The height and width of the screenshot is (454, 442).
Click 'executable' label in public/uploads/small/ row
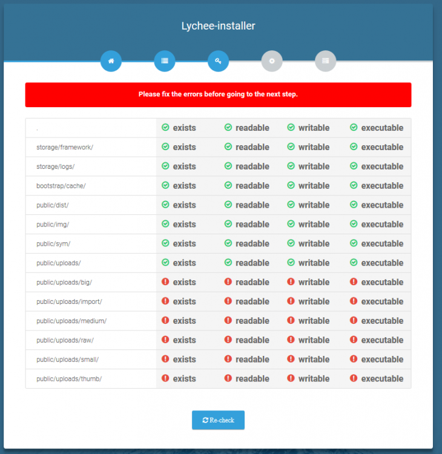tap(382, 360)
